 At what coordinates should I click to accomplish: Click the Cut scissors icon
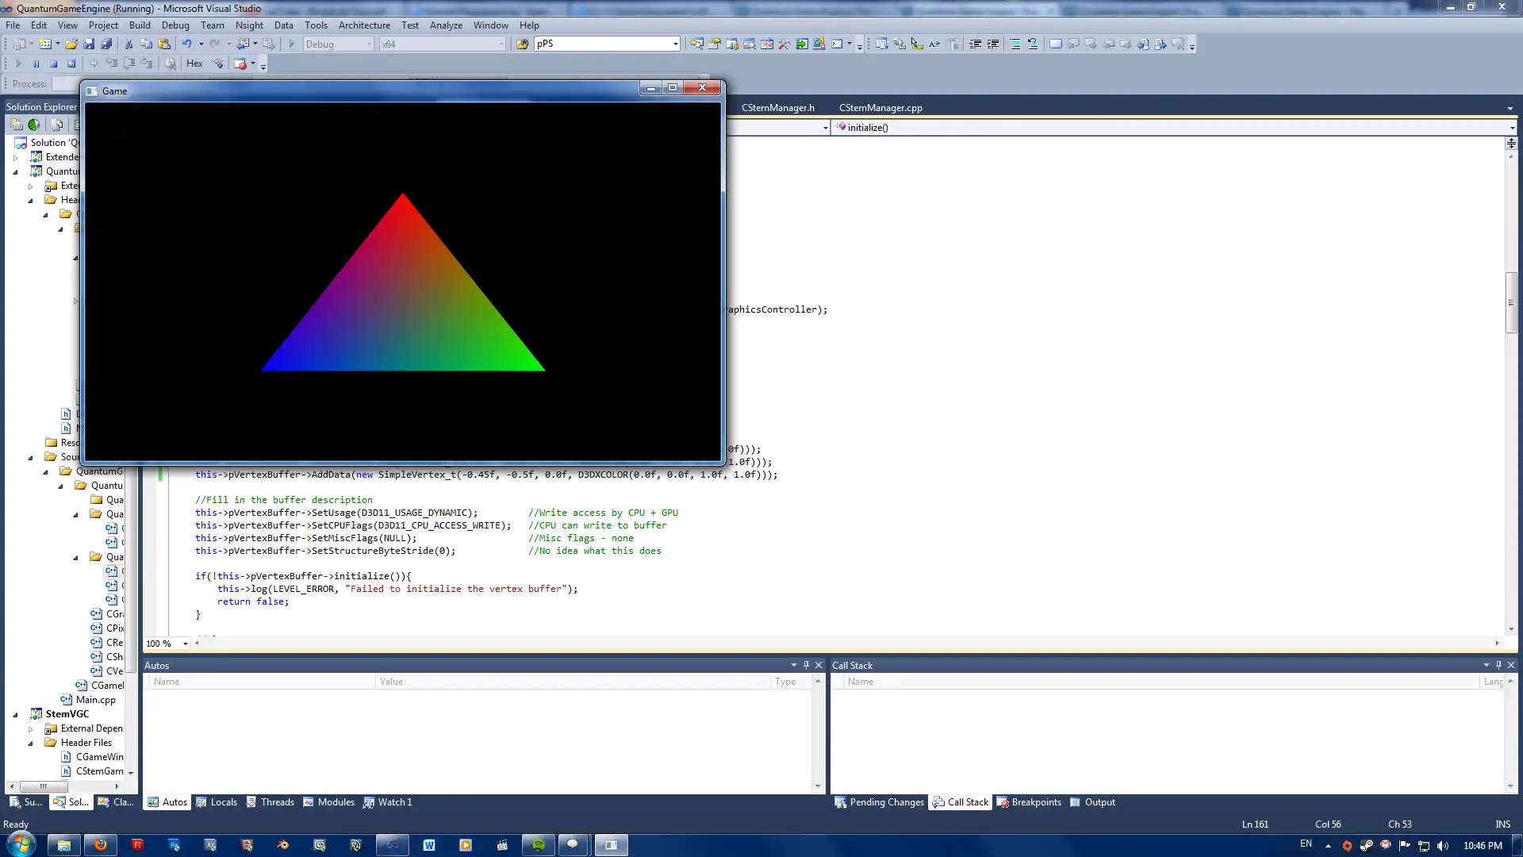[x=129, y=44]
